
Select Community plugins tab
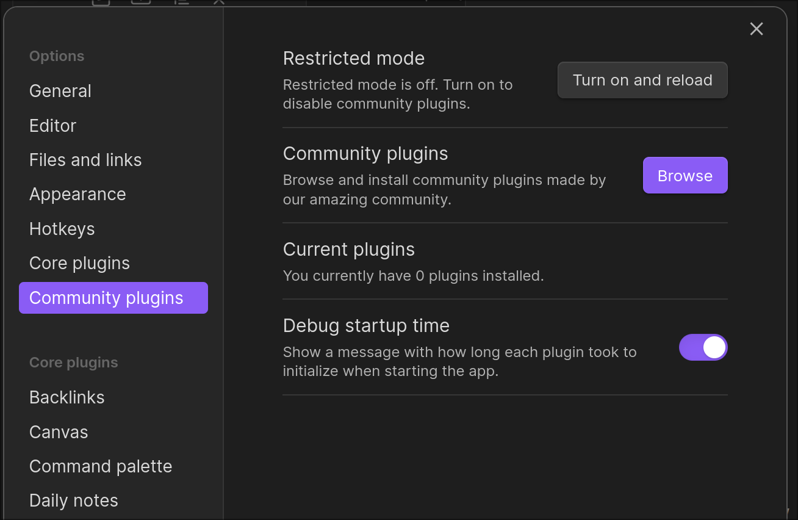click(x=113, y=298)
